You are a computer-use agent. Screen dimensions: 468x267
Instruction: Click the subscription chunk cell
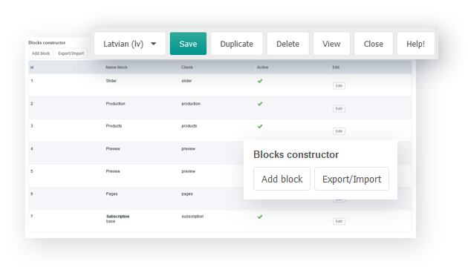click(192, 217)
